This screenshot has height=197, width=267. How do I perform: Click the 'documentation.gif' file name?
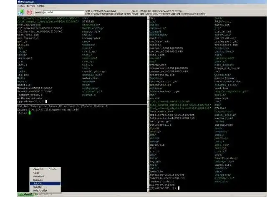click(164, 81)
